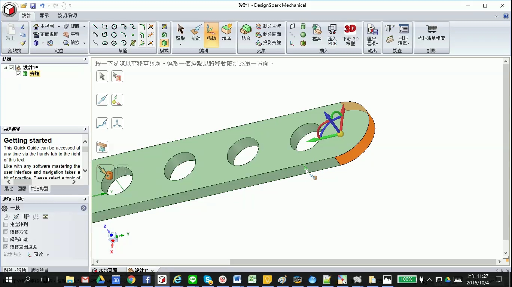This screenshot has width=512, height=287.
Task: Open Chrome from the taskbar
Action: (131, 280)
